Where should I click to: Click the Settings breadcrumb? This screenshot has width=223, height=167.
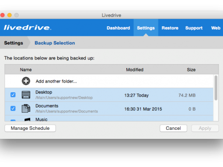coord(14,43)
